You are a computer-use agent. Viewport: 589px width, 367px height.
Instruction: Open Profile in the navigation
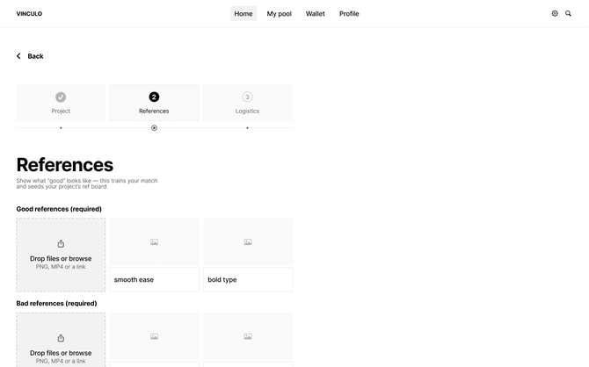point(349,13)
